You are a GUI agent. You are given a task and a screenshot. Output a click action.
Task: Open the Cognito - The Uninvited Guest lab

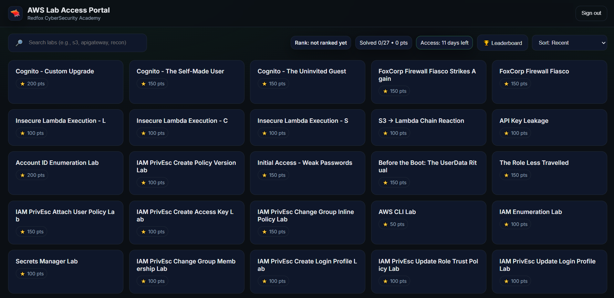[307, 82]
